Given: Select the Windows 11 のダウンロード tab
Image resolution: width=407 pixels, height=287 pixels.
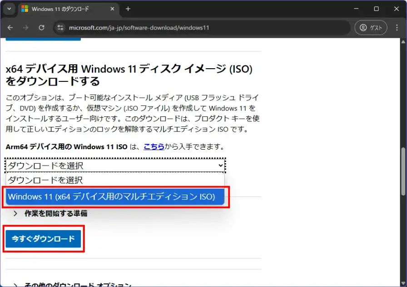Looking at the screenshot, I should (x=64, y=9).
